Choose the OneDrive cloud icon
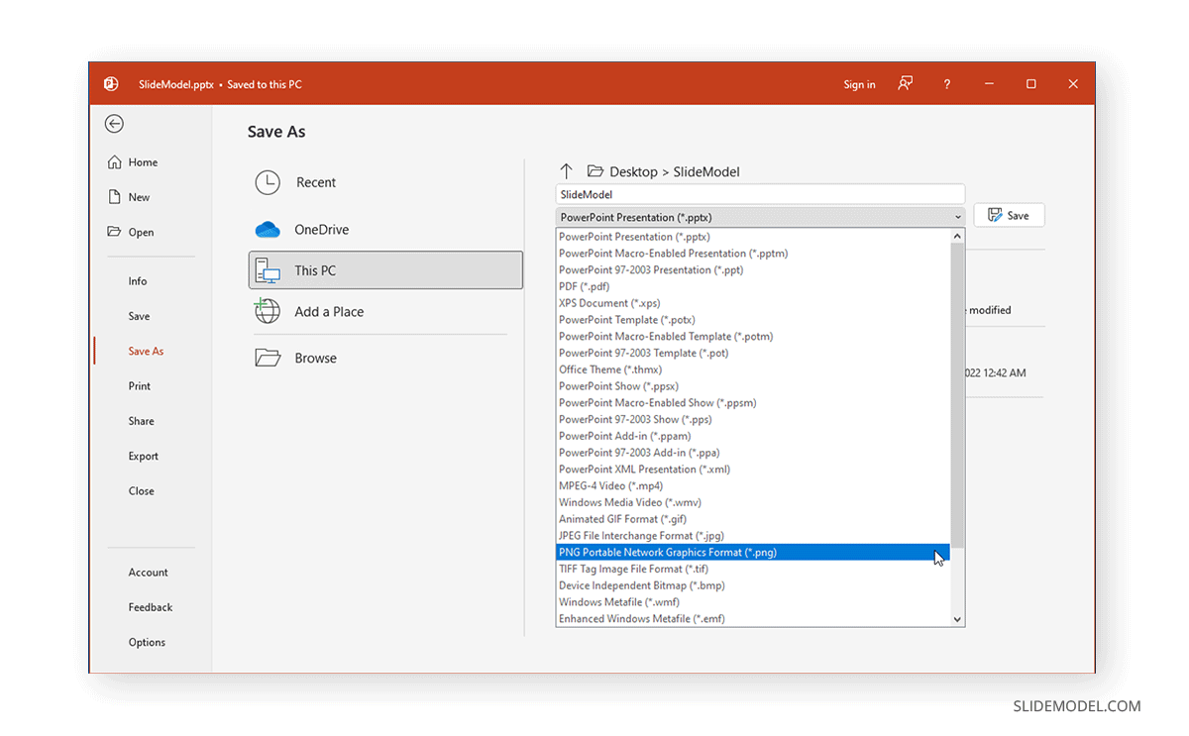Image resolution: width=1189 pixels, height=736 pixels. pyautogui.click(x=268, y=230)
